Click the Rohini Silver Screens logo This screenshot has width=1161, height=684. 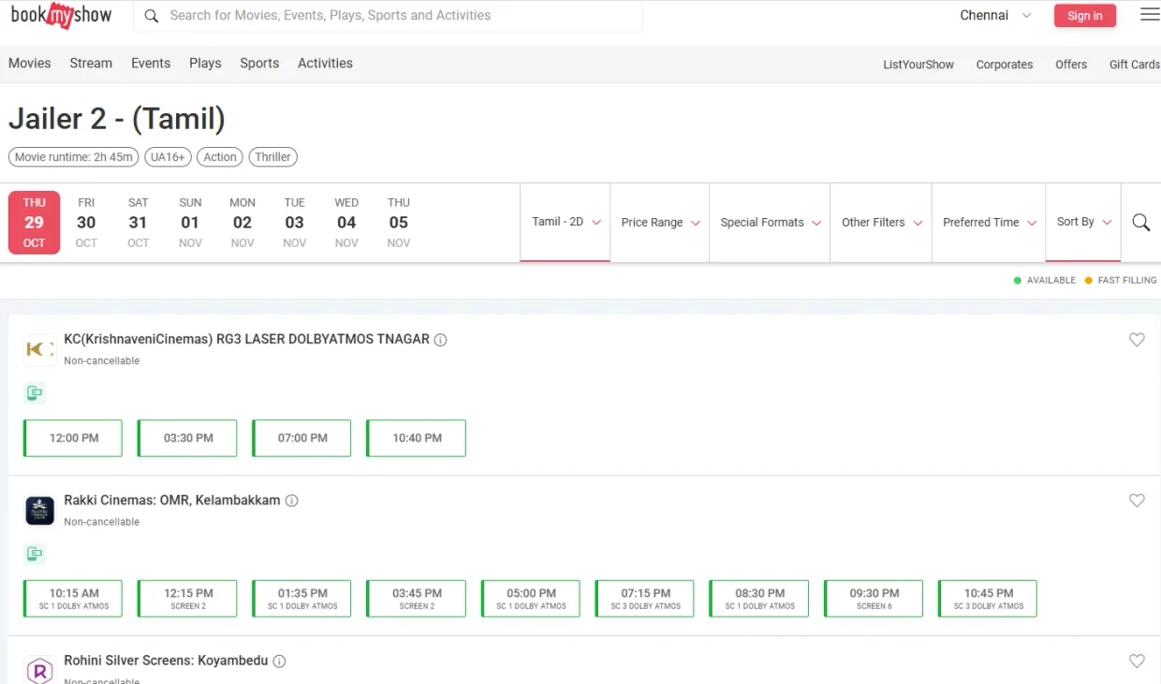39,670
